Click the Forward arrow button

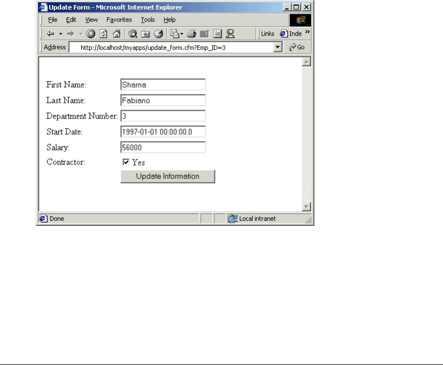pyautogui.click(x=70, y=34)
